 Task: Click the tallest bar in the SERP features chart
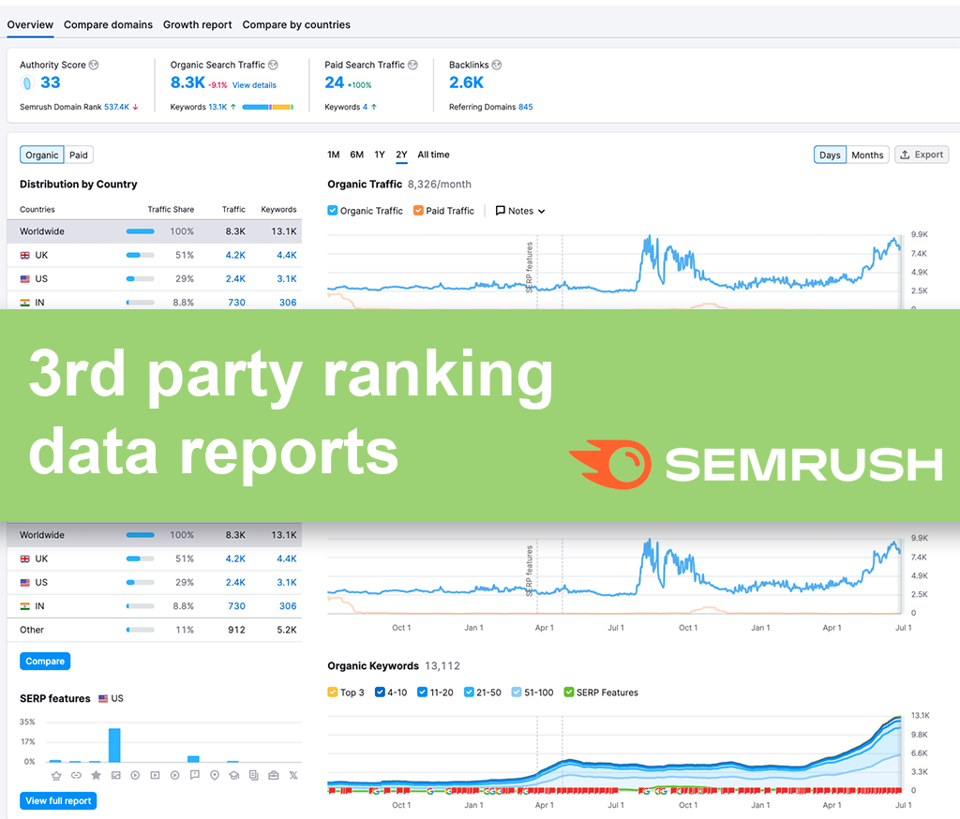114,745
